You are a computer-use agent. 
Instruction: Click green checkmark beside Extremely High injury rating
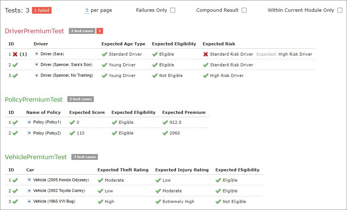pyautogui.click(x=158, y=202)
